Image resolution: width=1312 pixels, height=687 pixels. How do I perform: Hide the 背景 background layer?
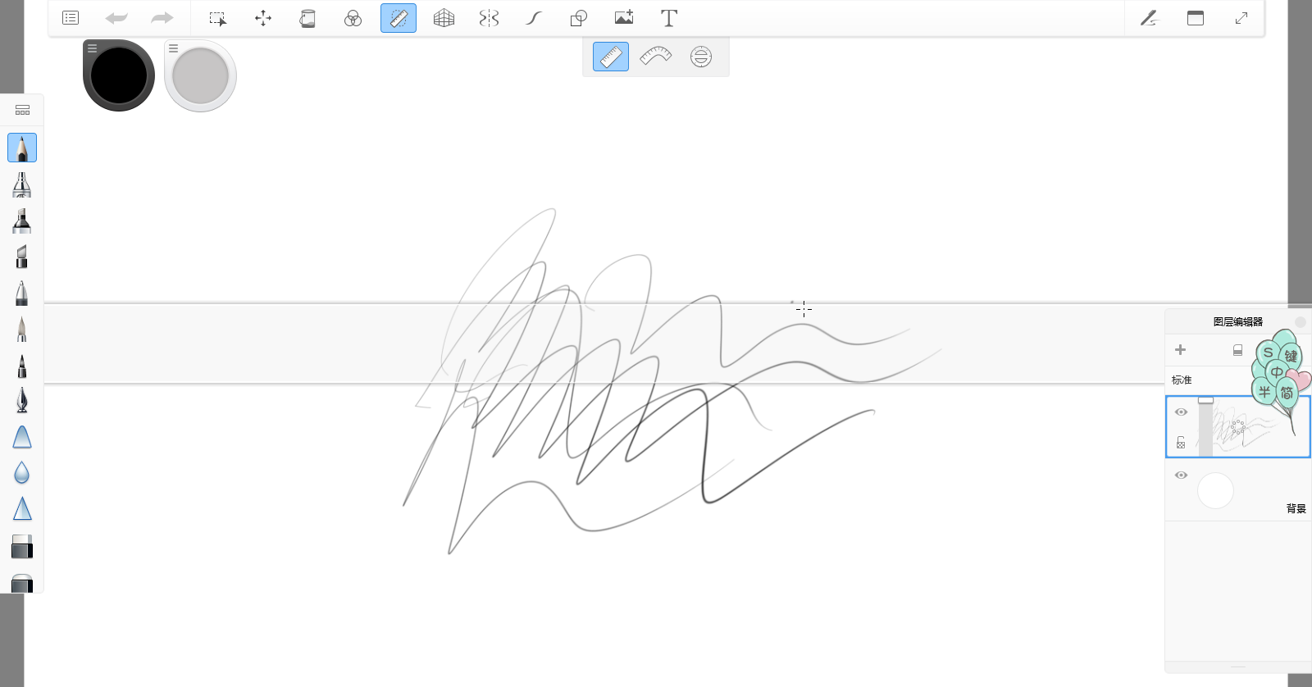point(1181,475)
